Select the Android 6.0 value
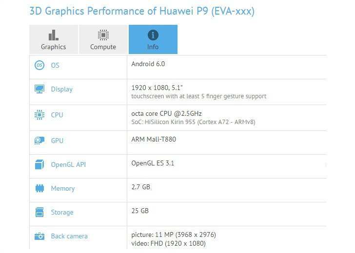Viewport: 355px width, 253px height. [x=148, y=64]
